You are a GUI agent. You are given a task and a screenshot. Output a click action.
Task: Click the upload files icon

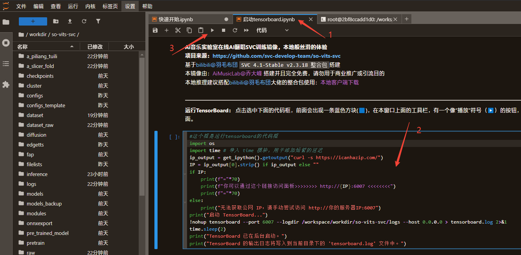[70, 21]
